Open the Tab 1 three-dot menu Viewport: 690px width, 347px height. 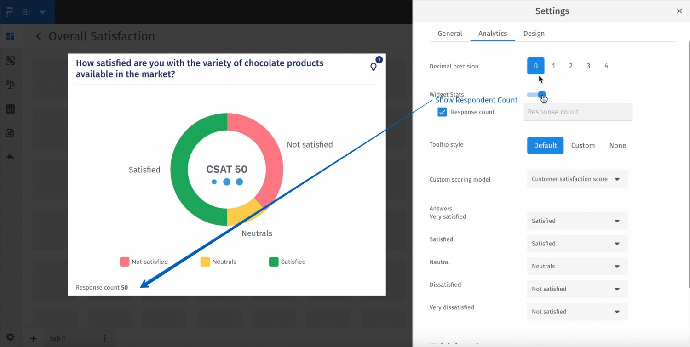[104, 338]
